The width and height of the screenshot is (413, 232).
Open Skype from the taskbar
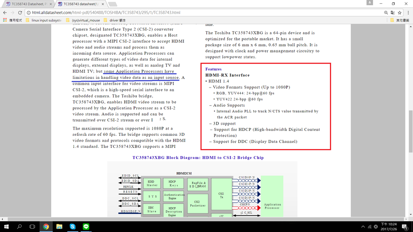(x=73, y=227)
